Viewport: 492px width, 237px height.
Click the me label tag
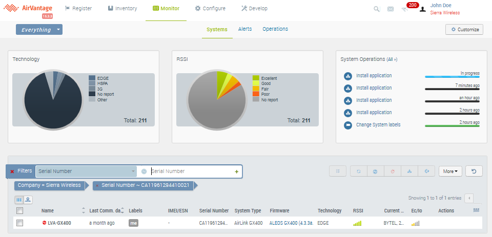[x=134, y=223]
